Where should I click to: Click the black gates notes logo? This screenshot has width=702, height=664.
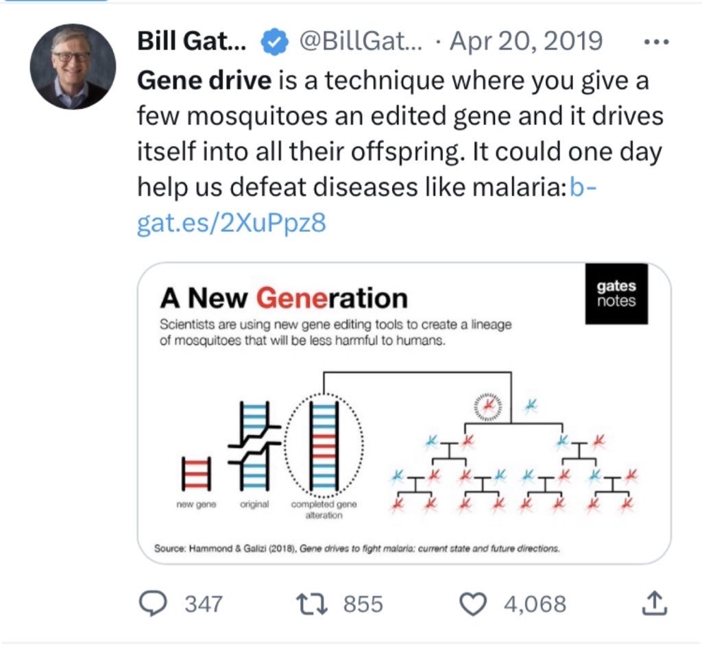click(x=616, y=294)
